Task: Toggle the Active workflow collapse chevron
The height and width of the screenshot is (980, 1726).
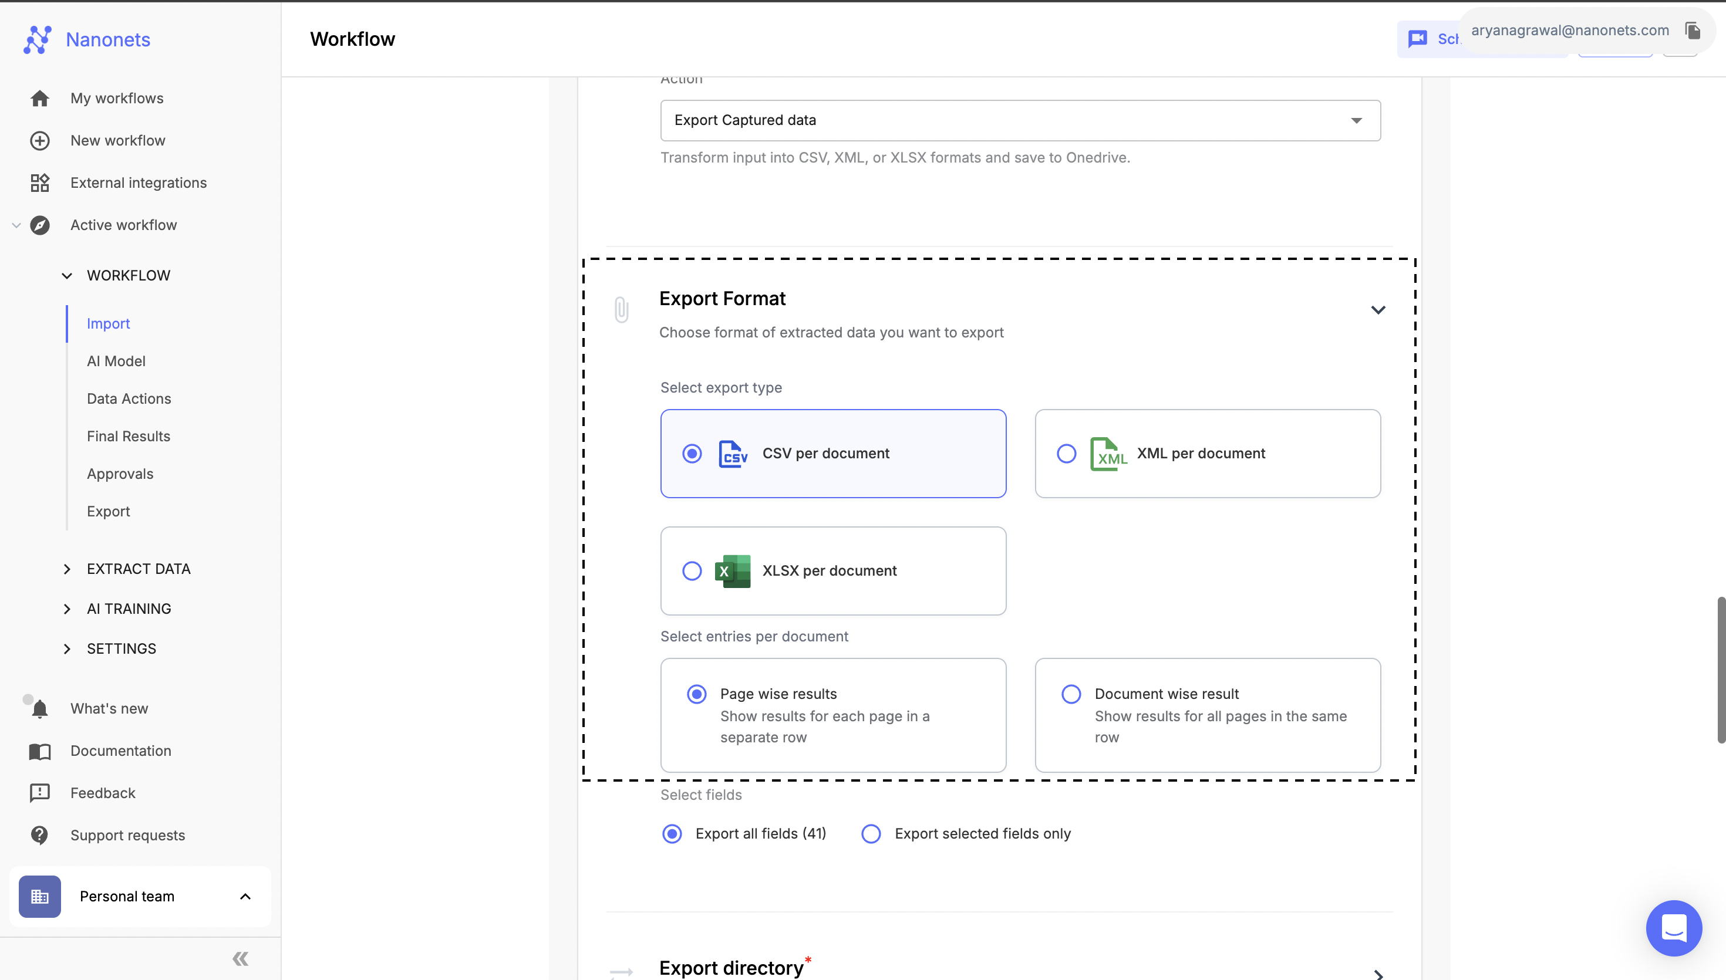Action: [x=16, y=225]
